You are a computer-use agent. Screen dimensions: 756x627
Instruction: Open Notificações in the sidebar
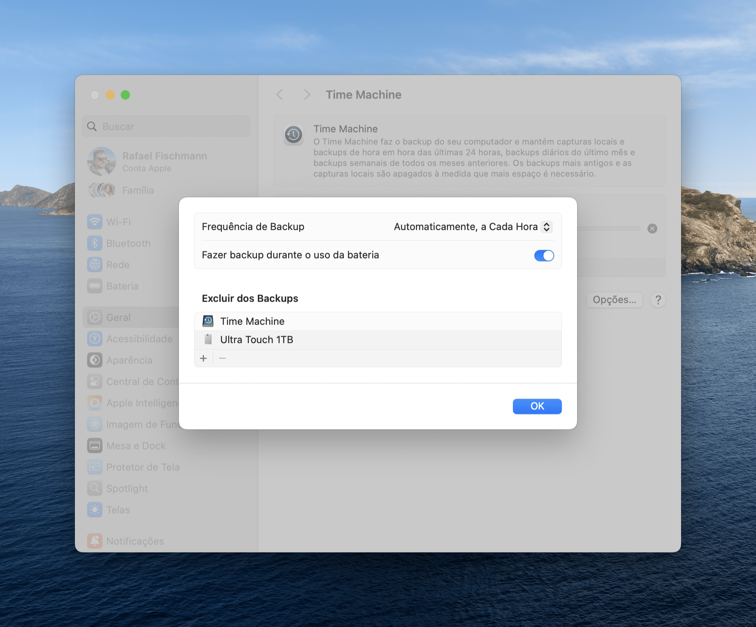pyautogui.click(x=167, y=541)
